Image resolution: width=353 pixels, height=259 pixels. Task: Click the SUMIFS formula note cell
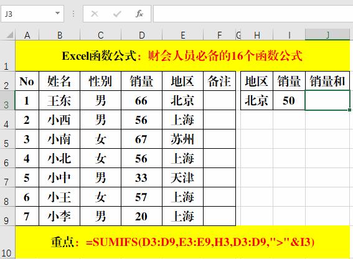tap(182, 242)
